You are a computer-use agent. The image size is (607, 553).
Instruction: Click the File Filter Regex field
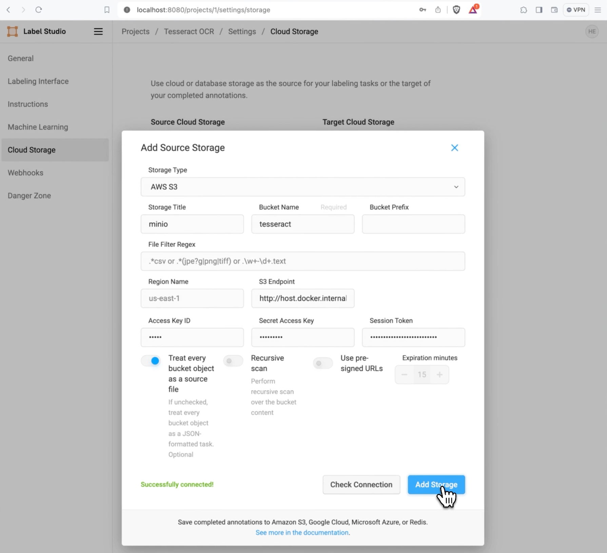tap(303, 261)
